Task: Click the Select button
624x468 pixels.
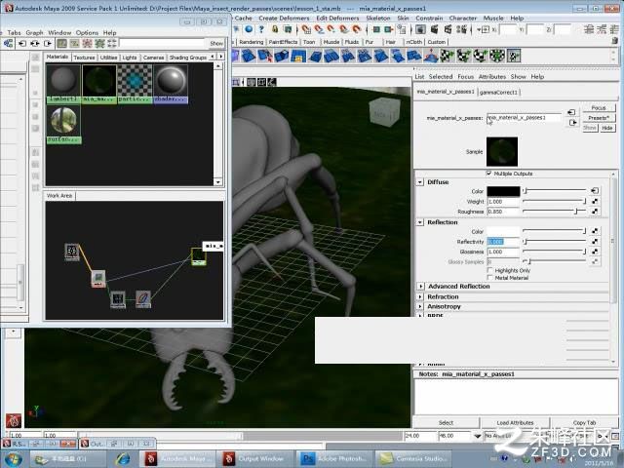Action: (446, 422)
